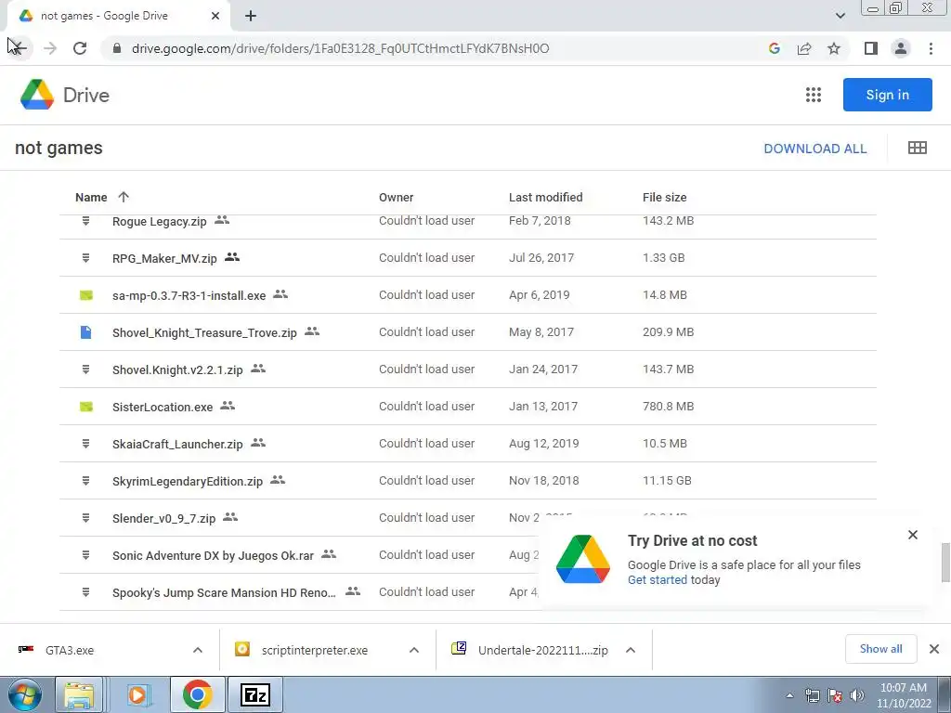Viewport: 951px width, 713px height.
Task: Click the site lock icon in address bar
Action: point(117,48)
